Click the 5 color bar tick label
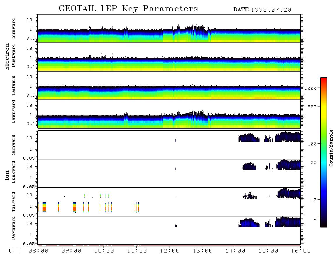This screenshot has width=333, height=256. [315, 218]
